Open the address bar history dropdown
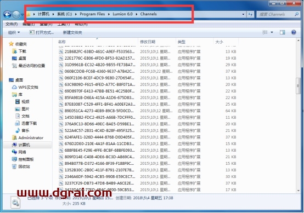This screenshot has height=213, width=304. (x=243, y=14)
